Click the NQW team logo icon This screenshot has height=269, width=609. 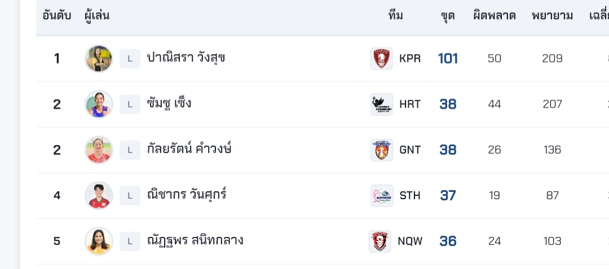click(380, 241)
